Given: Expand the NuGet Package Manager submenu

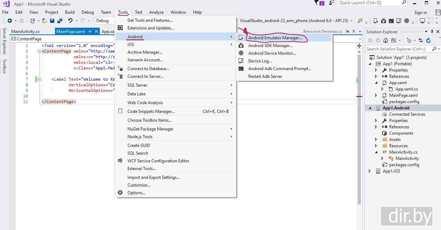Looking at the screenshot, I should coord(176,129).
